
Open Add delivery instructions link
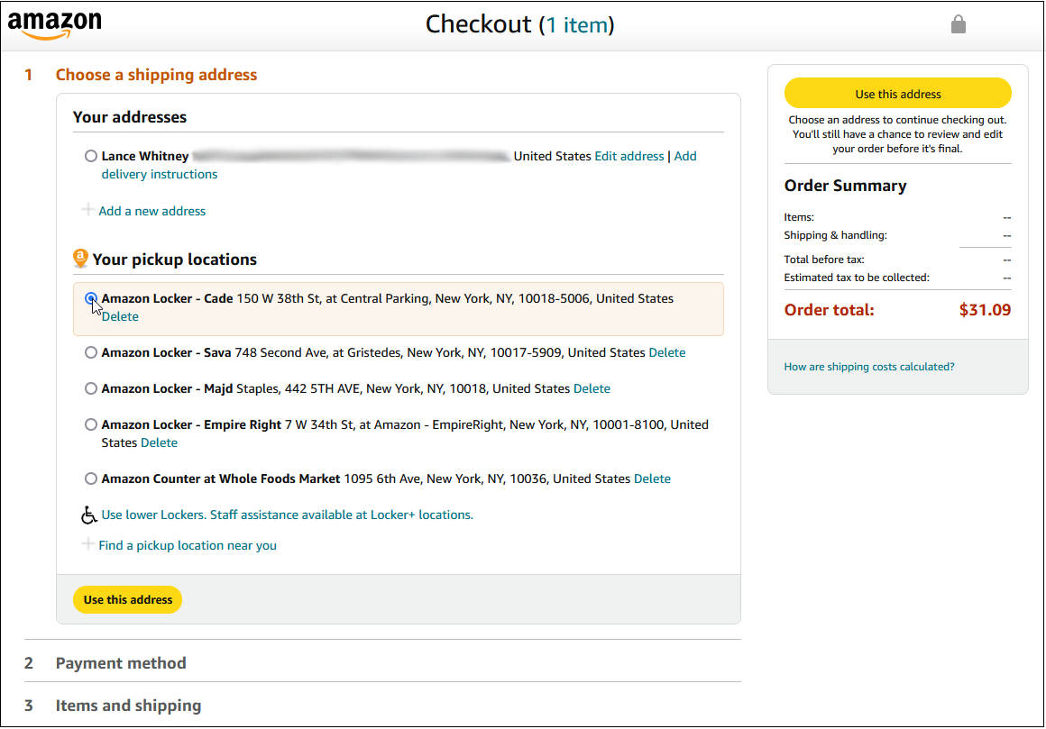(x=160, y=174)
